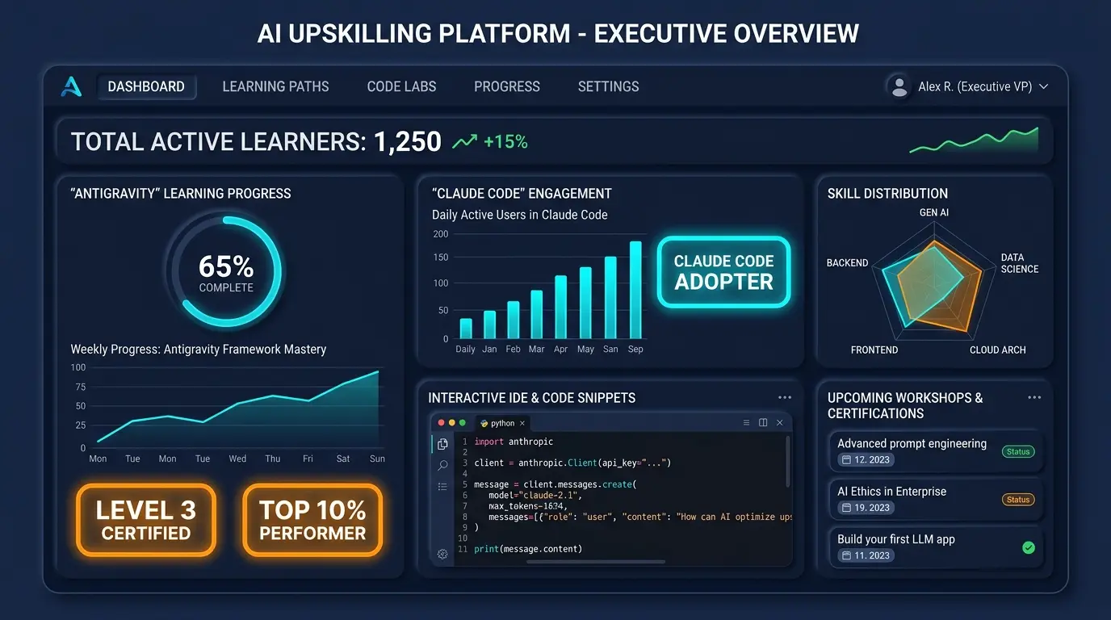Open the Settings tab in the top navigation
Image resolution: width=1111 pixels, height=620 pixels.
point(609,86)
